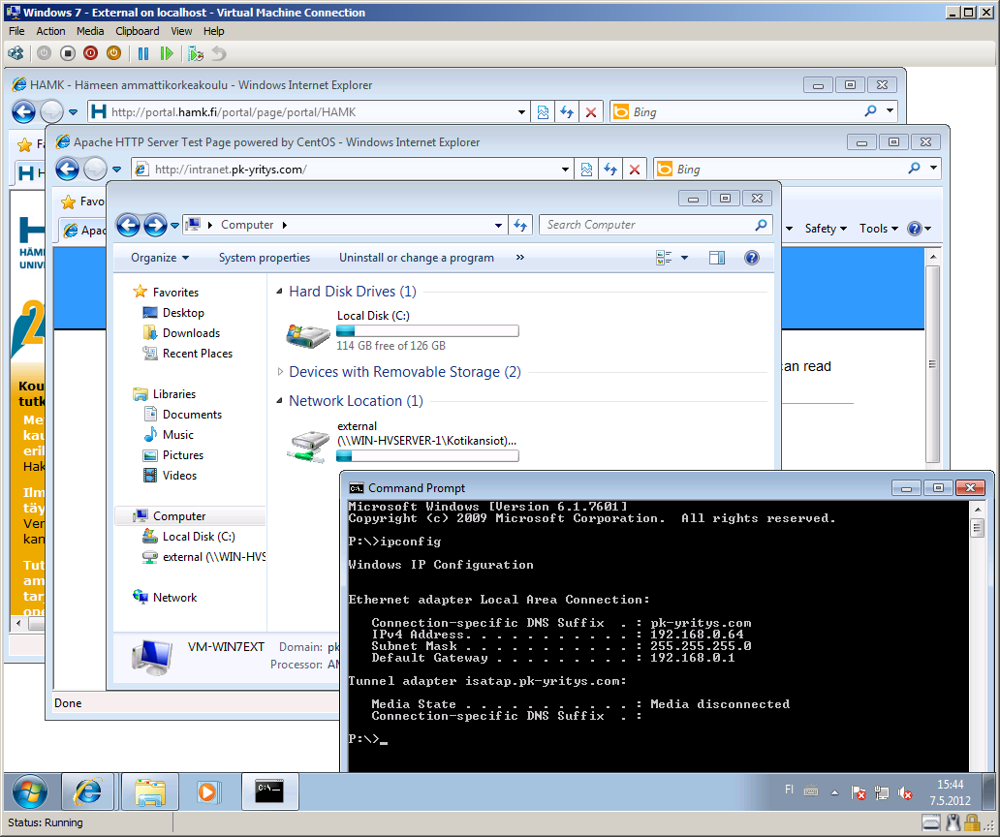Open the view options dropdown arrow
Viewport: 1000px width, 837px height.
tap(684, 258)
